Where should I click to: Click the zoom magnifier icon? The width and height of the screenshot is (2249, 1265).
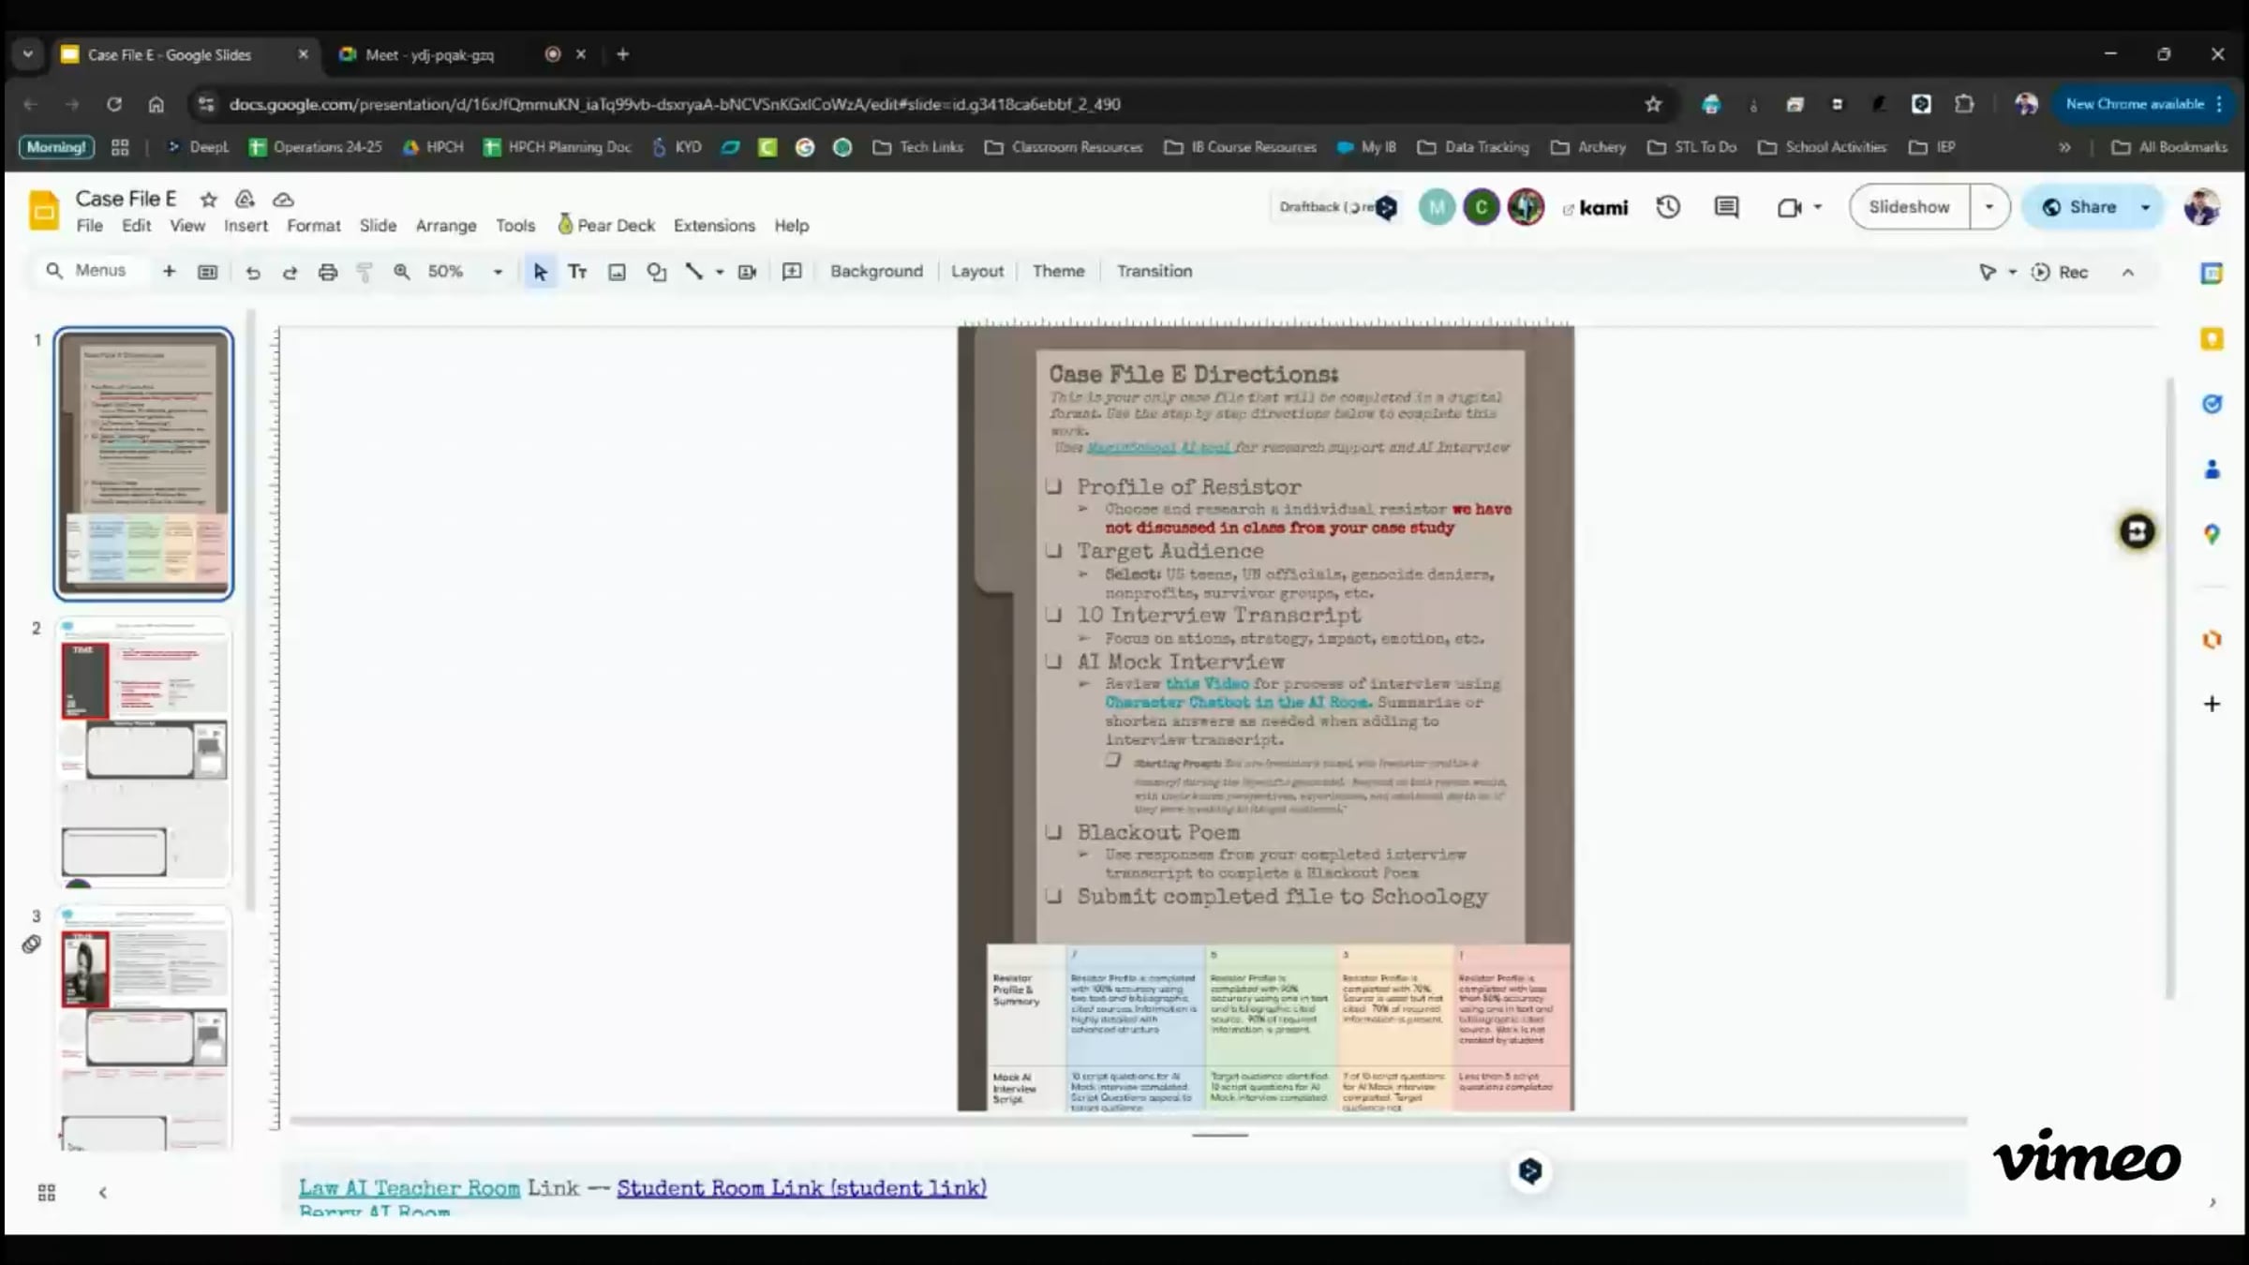[x=401, y=272]
